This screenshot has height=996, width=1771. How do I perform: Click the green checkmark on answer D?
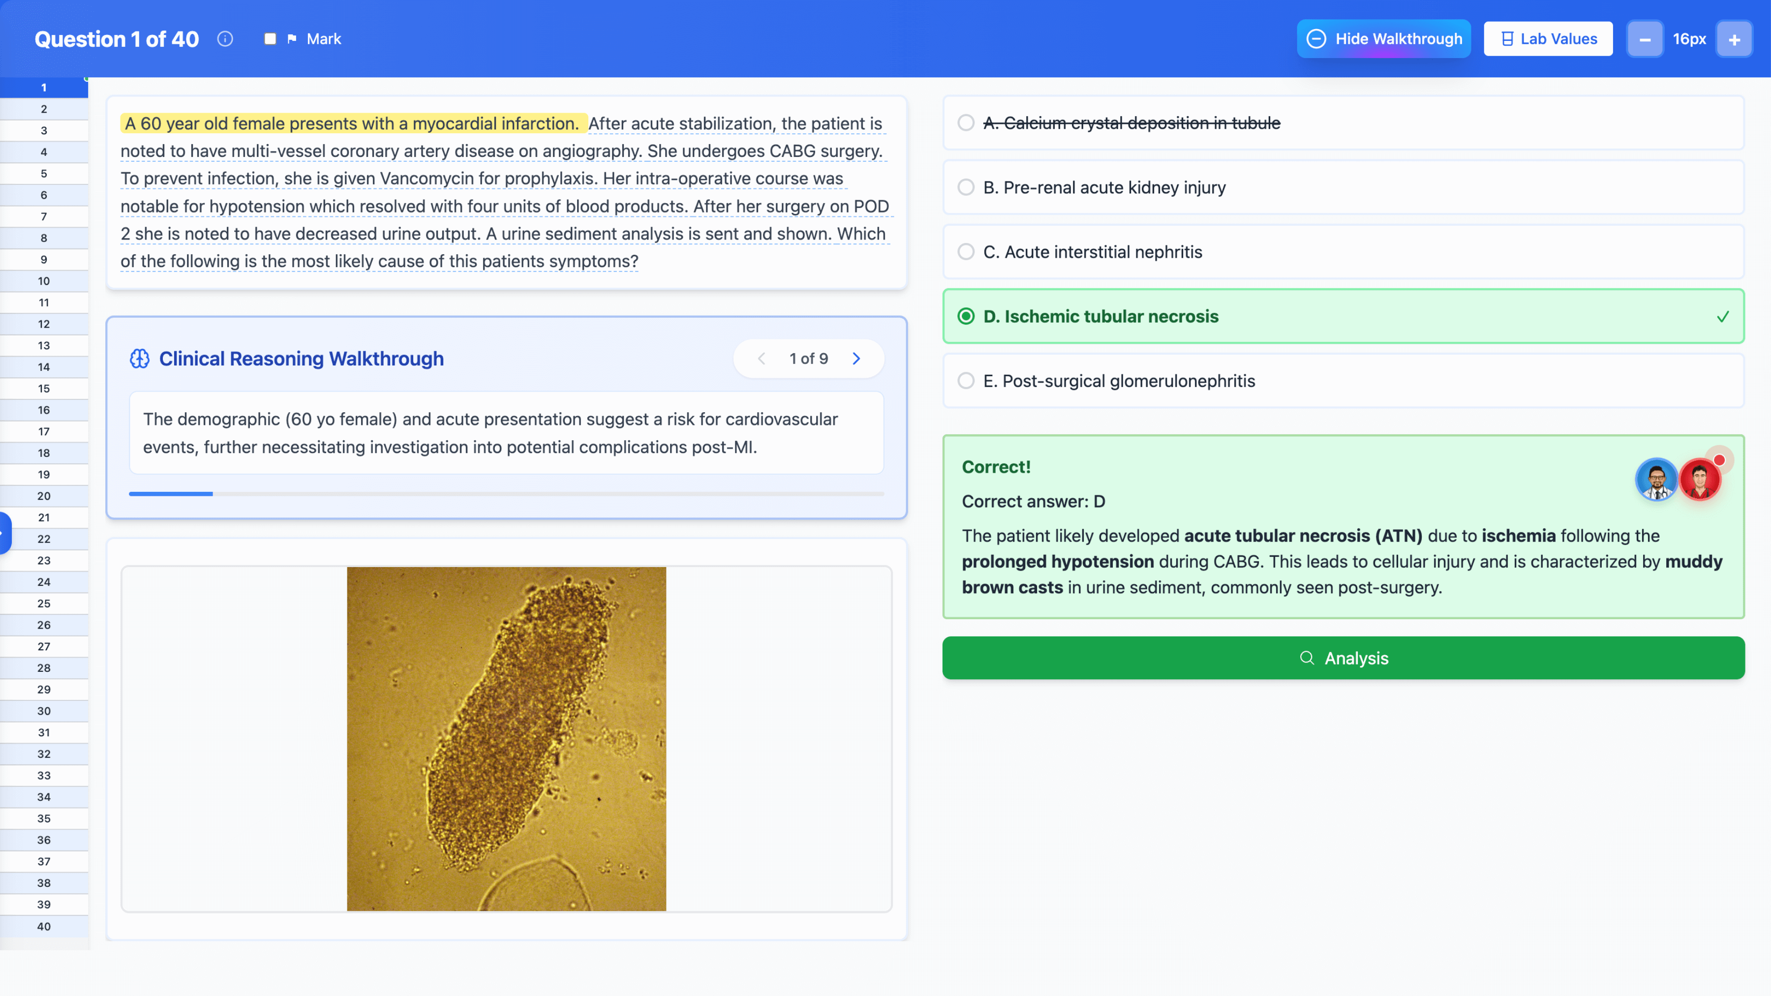point(1722,316)
